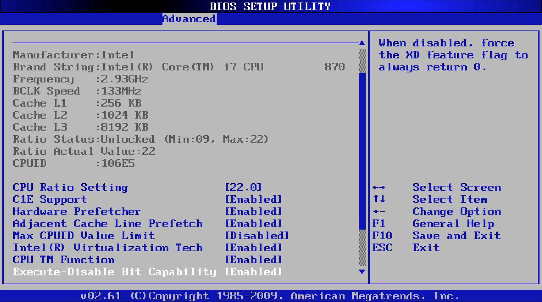Screen dimensions: 542x302
Task: Click the left-right arrows Select Screen icon
Action: click(379, 188)
